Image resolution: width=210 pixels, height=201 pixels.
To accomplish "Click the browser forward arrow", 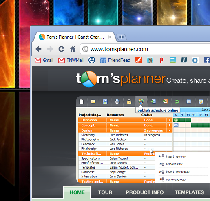I will [x=50, y=49].
